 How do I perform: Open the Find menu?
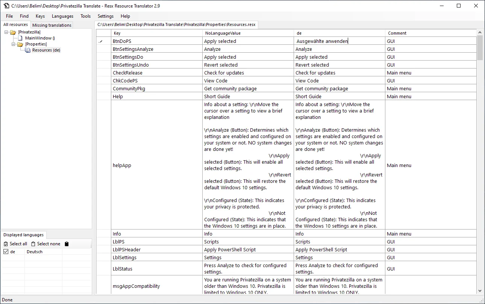[24, 16]
